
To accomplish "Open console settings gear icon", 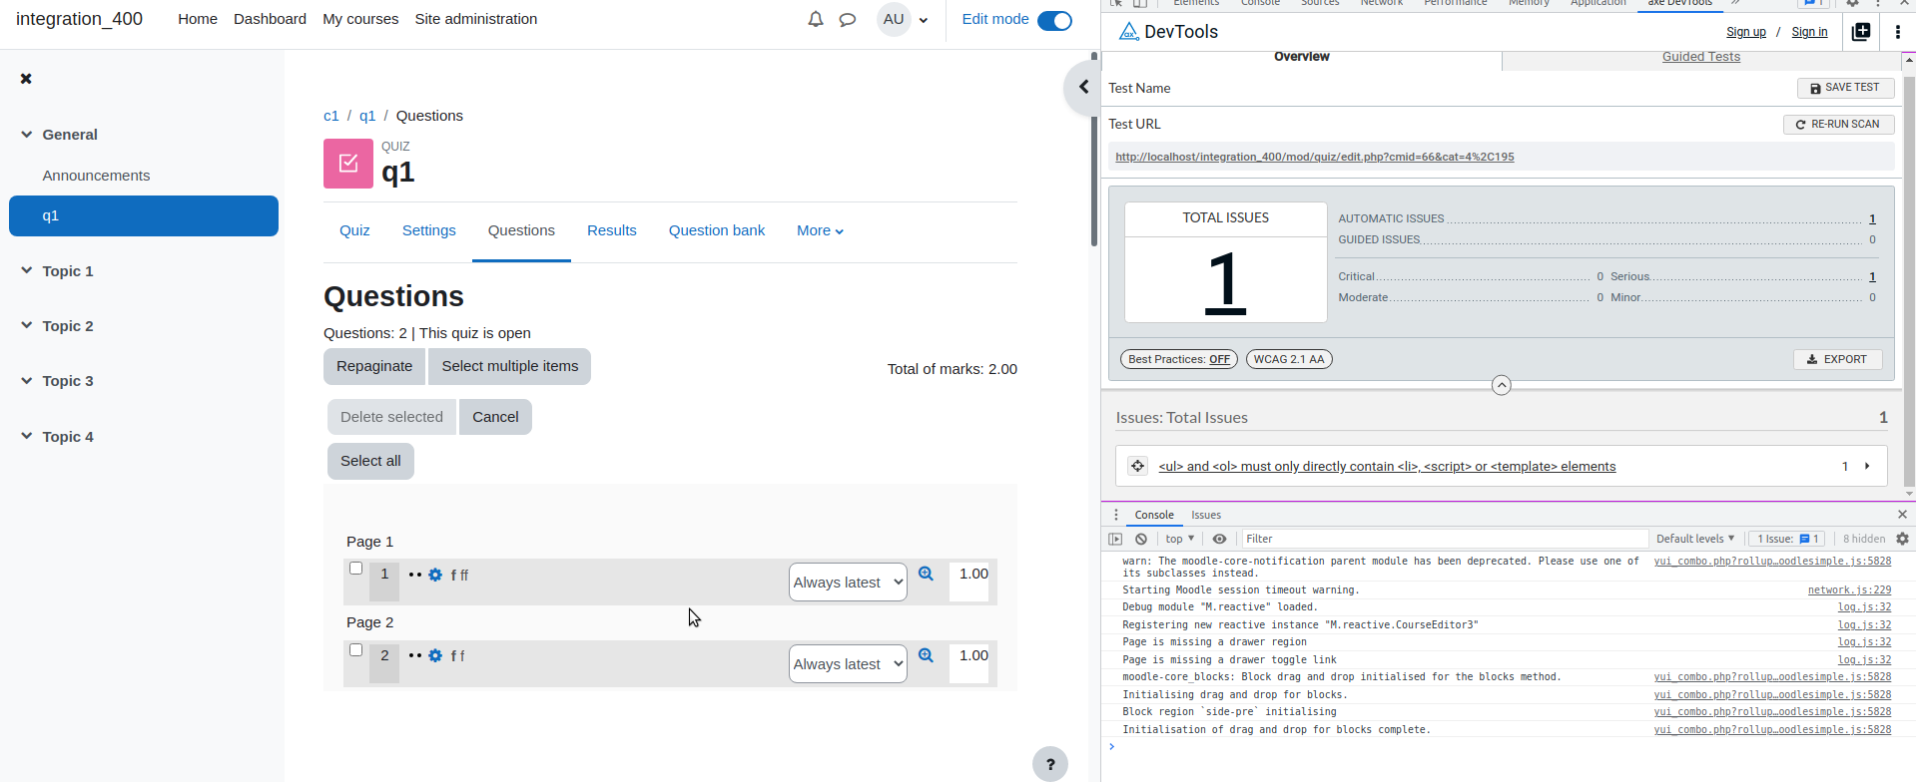I will (1902, 539).
